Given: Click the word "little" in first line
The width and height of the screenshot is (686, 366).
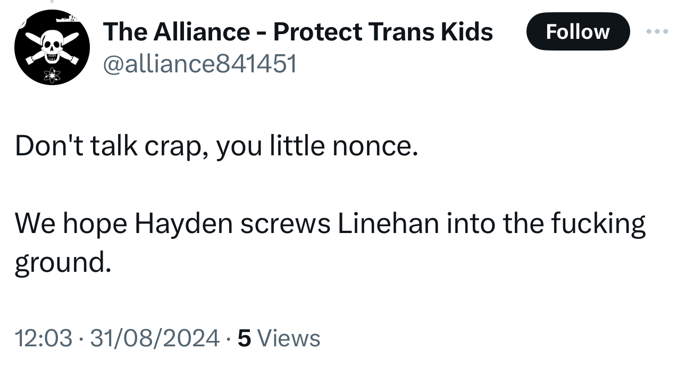Looking at the screenshot, I should tap(298, 146).
